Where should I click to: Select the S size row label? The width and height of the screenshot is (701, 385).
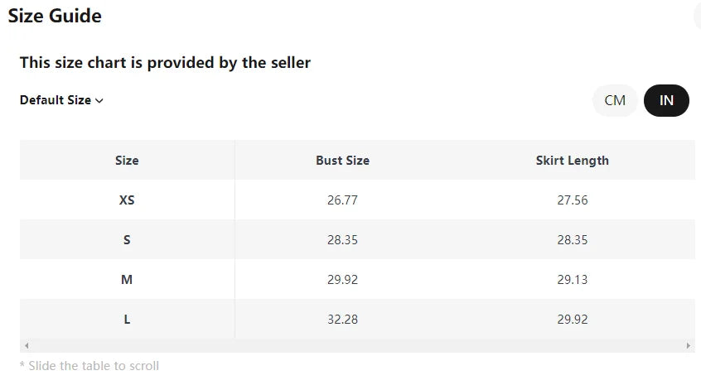click(127, 240)
